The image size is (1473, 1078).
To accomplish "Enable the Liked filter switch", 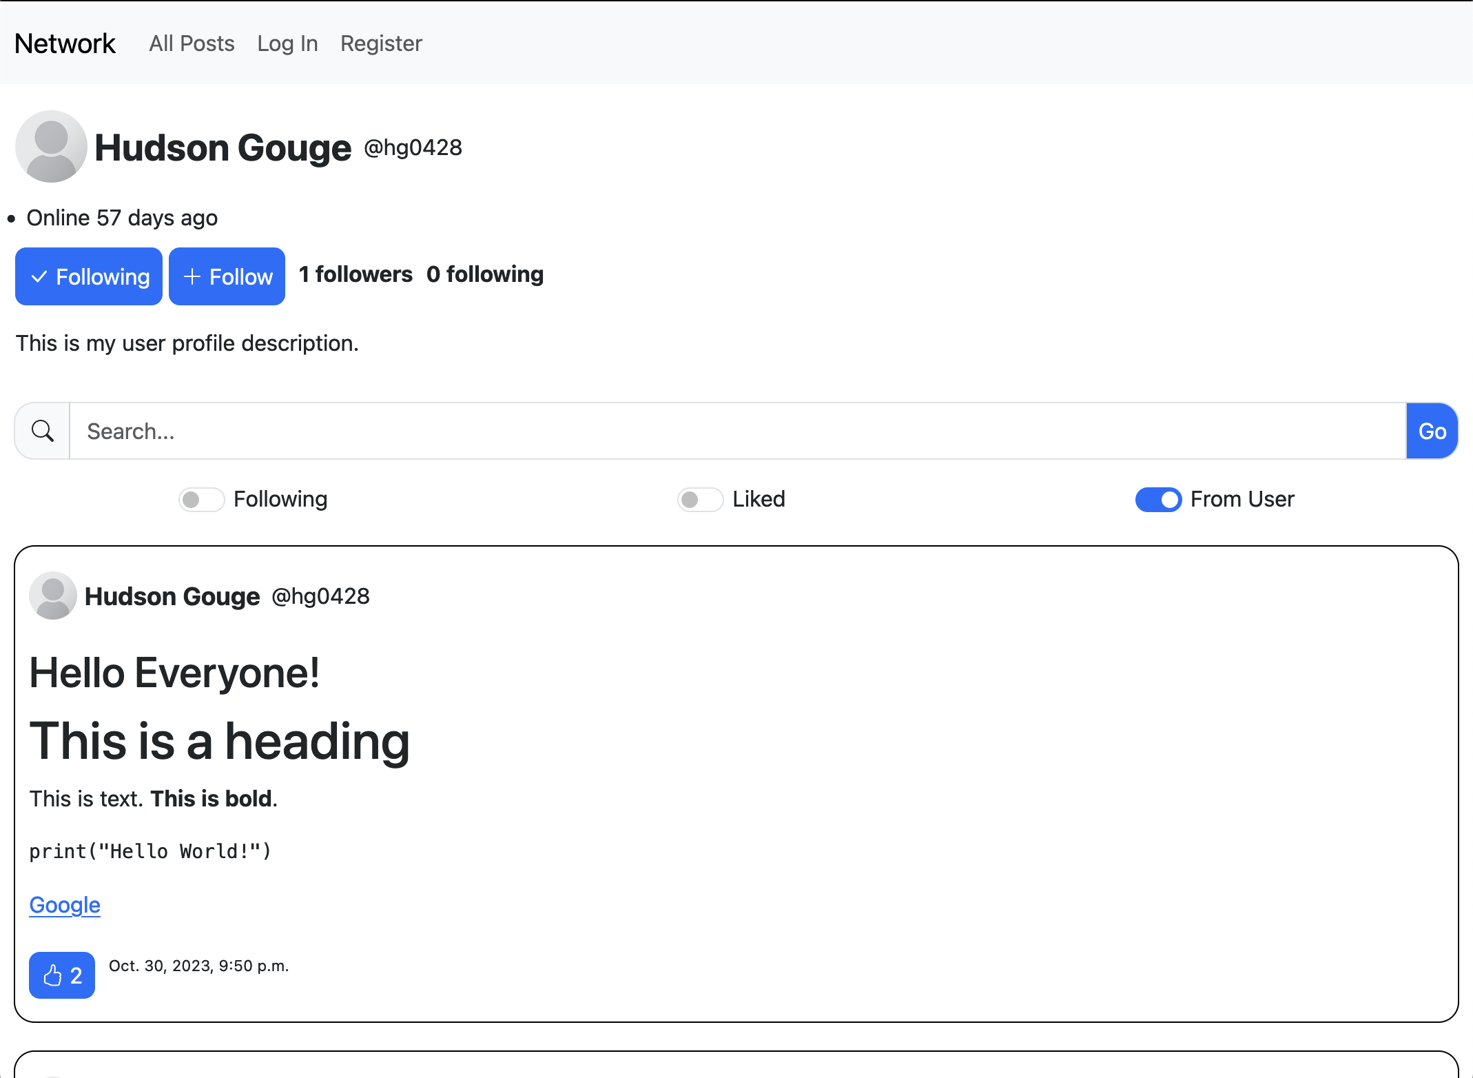I will pos(700,499).
